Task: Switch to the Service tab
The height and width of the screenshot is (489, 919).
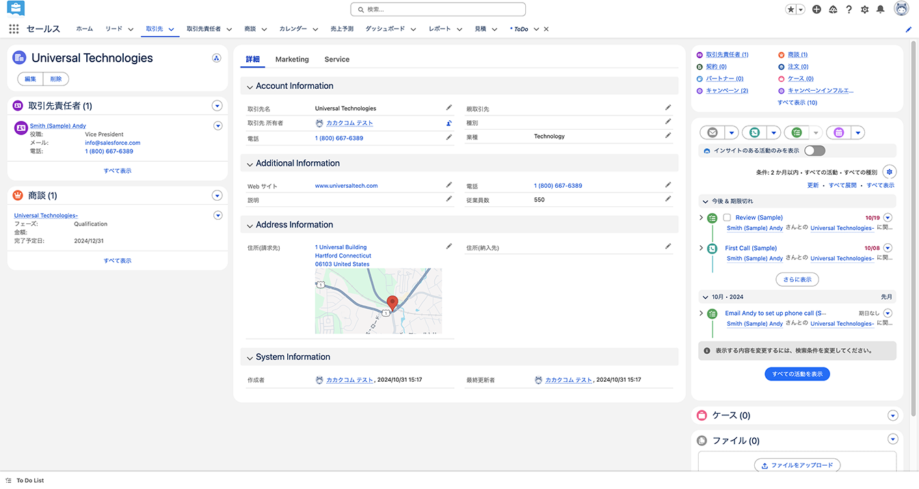Action: [x=337, y=59]
